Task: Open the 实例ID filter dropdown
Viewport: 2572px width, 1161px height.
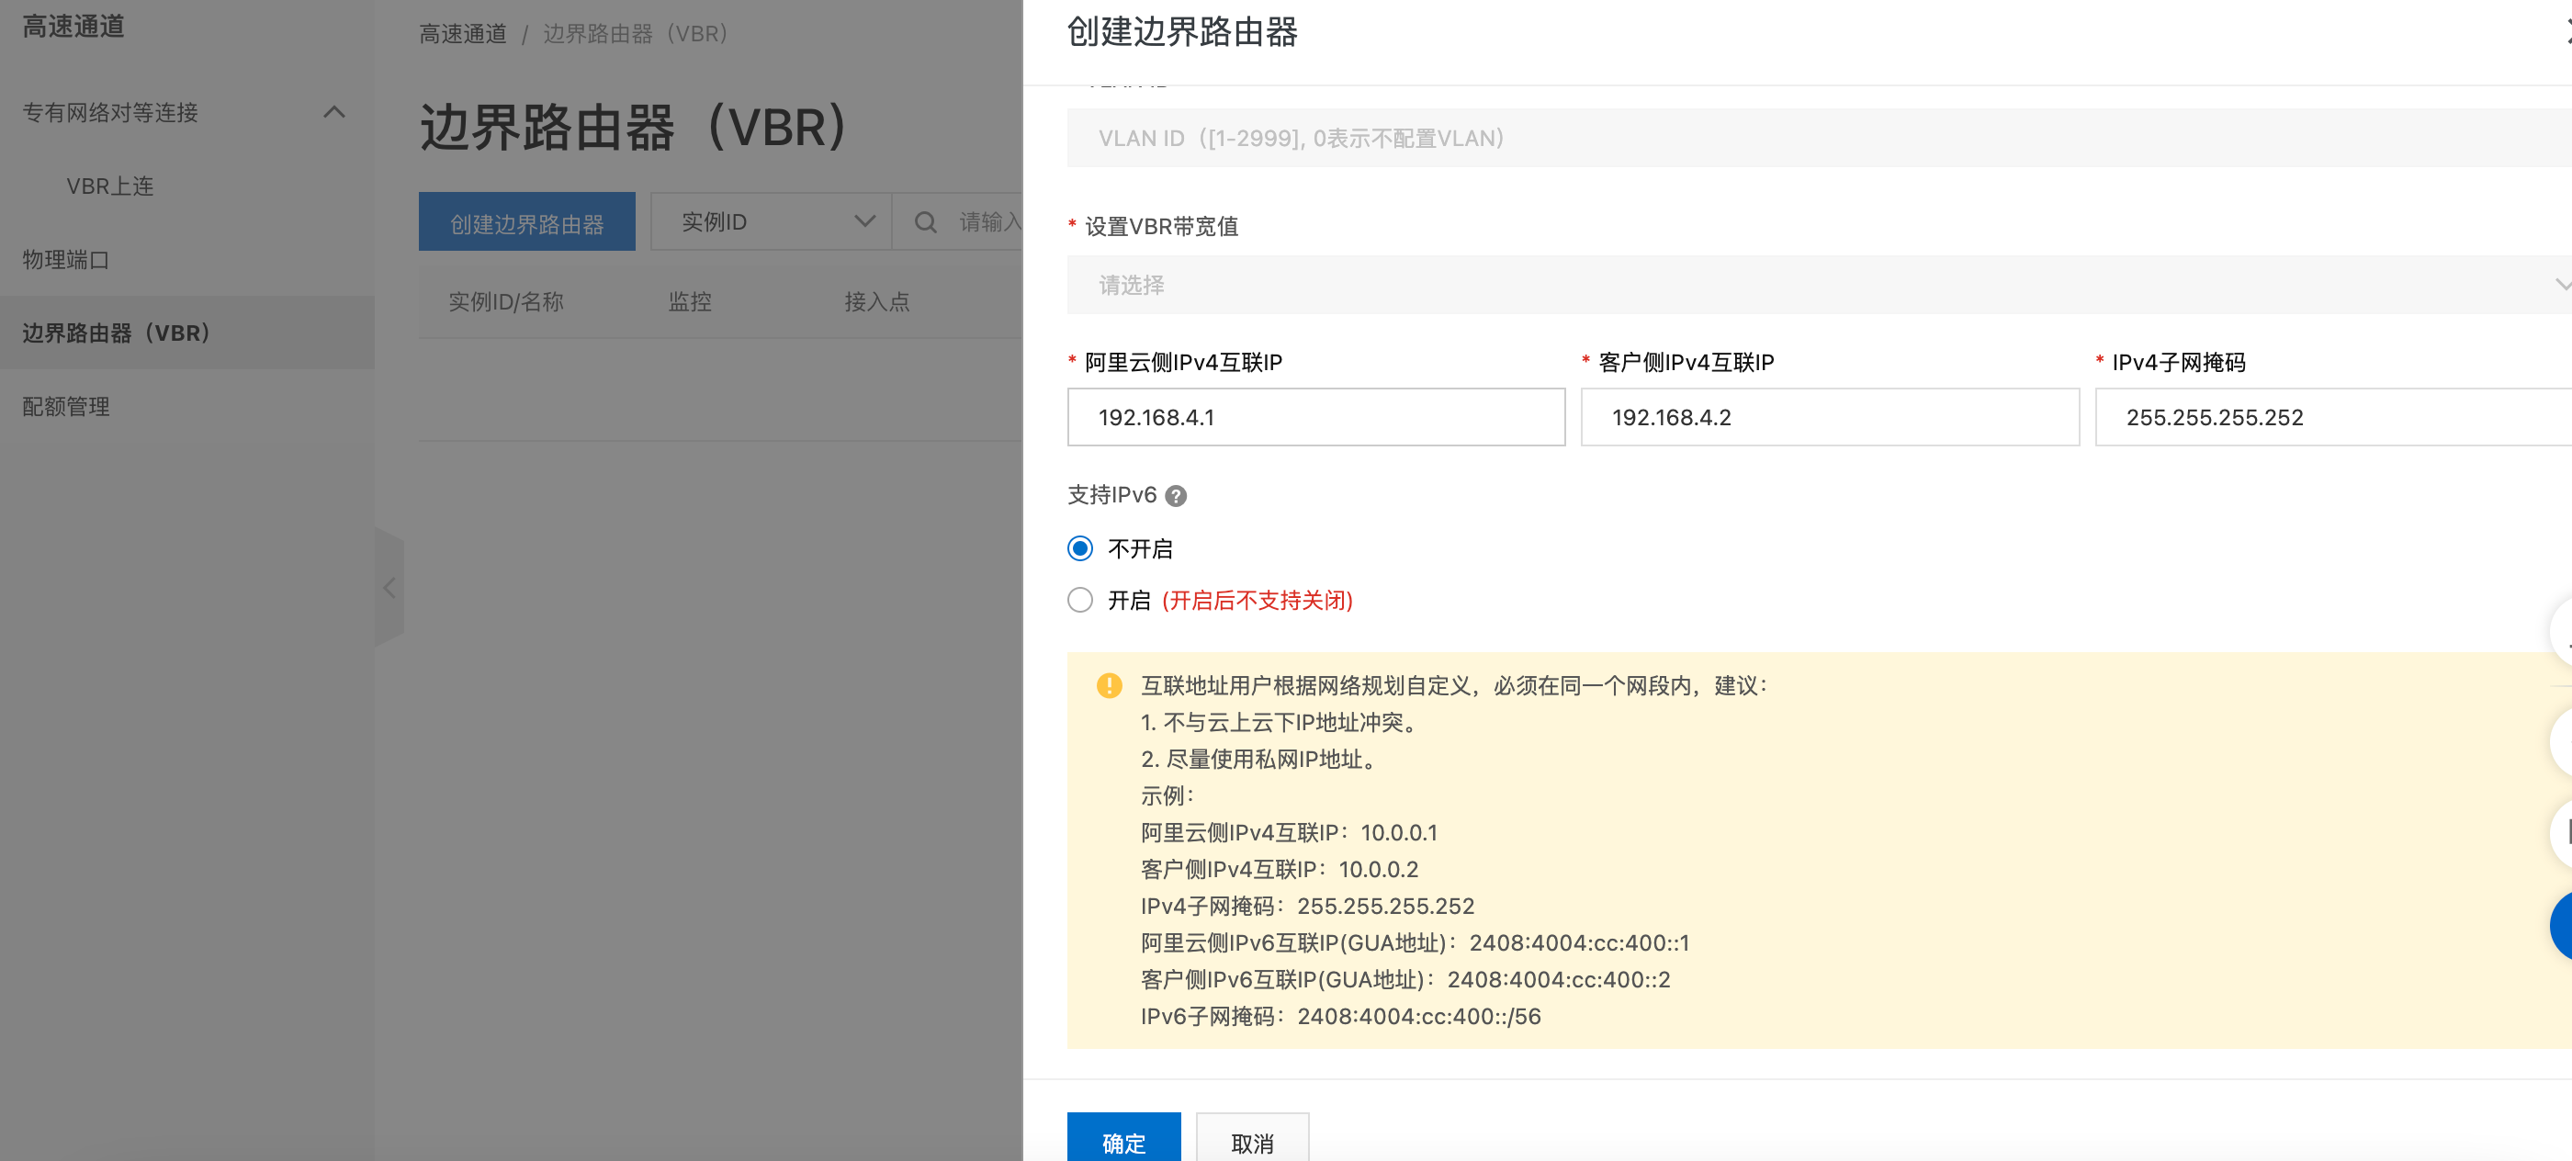Action: 771,221
